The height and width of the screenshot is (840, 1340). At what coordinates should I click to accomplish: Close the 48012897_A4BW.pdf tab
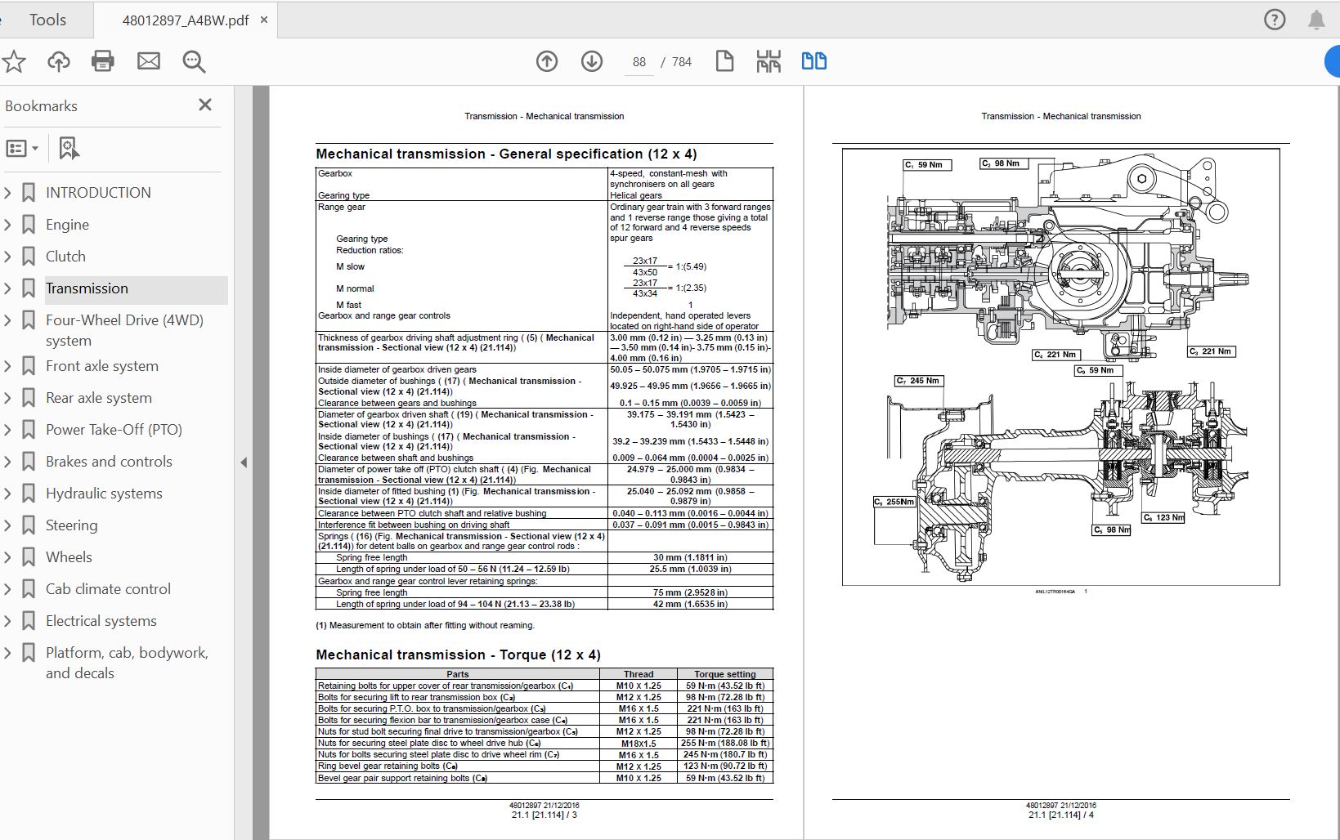pyautogui.click(x=264, y=20)
